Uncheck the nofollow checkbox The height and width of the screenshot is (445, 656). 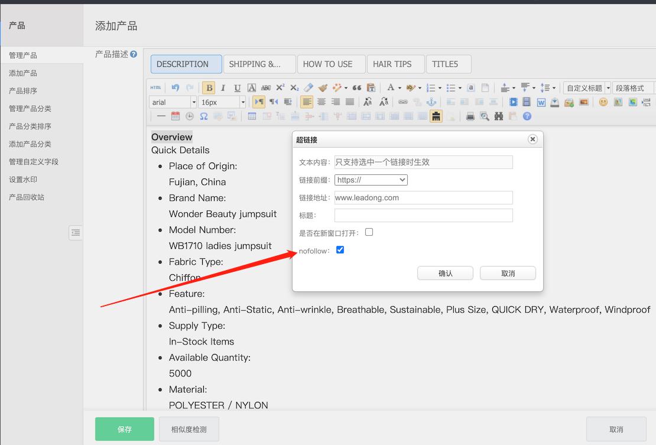(340, 250)
